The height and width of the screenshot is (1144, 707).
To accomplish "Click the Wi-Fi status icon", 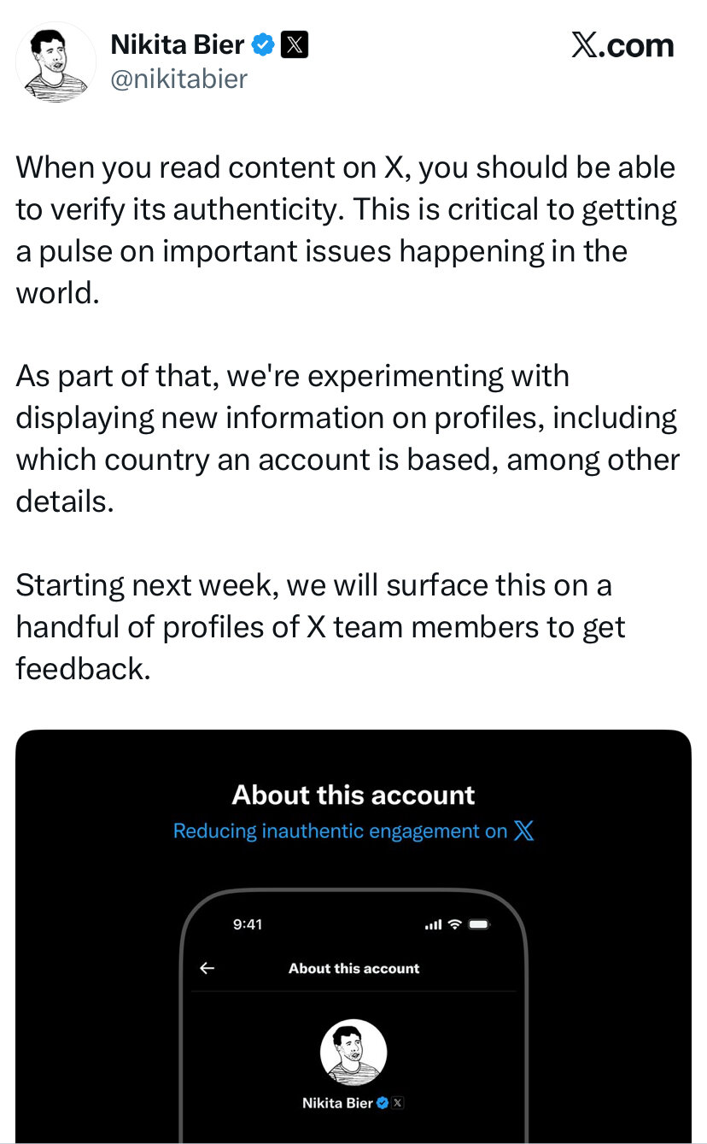I will click(x=454, y=924).
